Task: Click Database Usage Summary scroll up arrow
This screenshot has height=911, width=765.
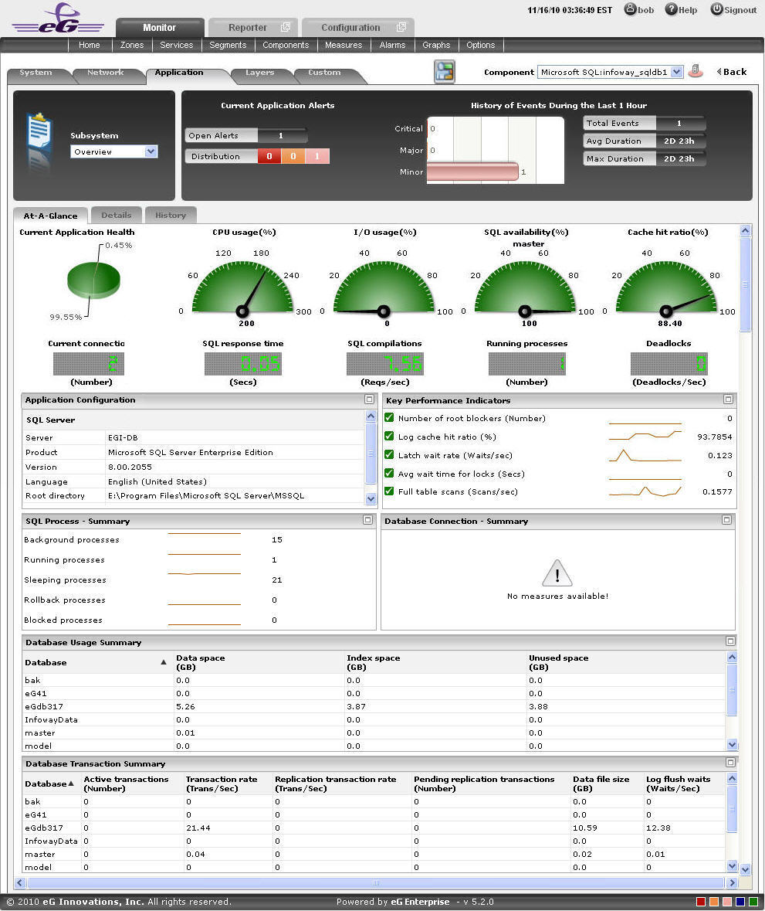Action: 732,657
